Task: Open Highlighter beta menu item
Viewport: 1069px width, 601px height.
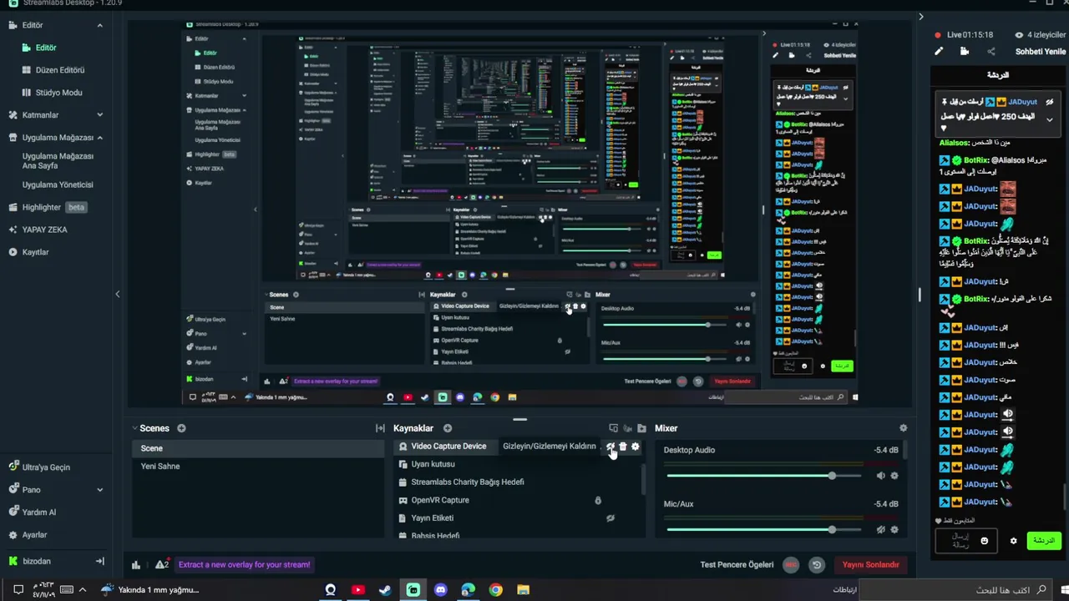Action: 48,207
